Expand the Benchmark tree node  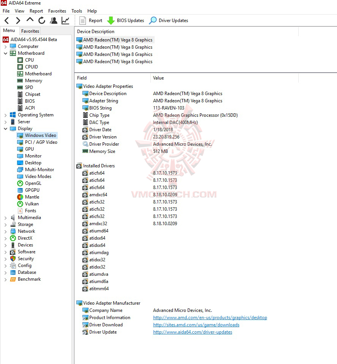click(6, 280)
